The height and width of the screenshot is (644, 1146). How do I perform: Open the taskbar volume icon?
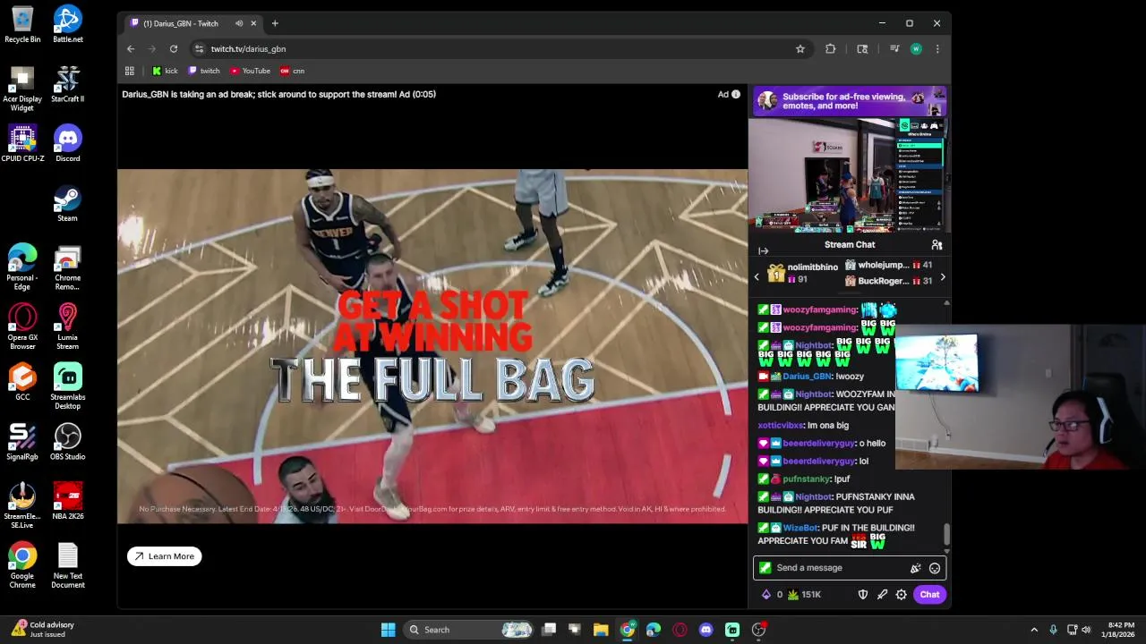[1087, 630]
